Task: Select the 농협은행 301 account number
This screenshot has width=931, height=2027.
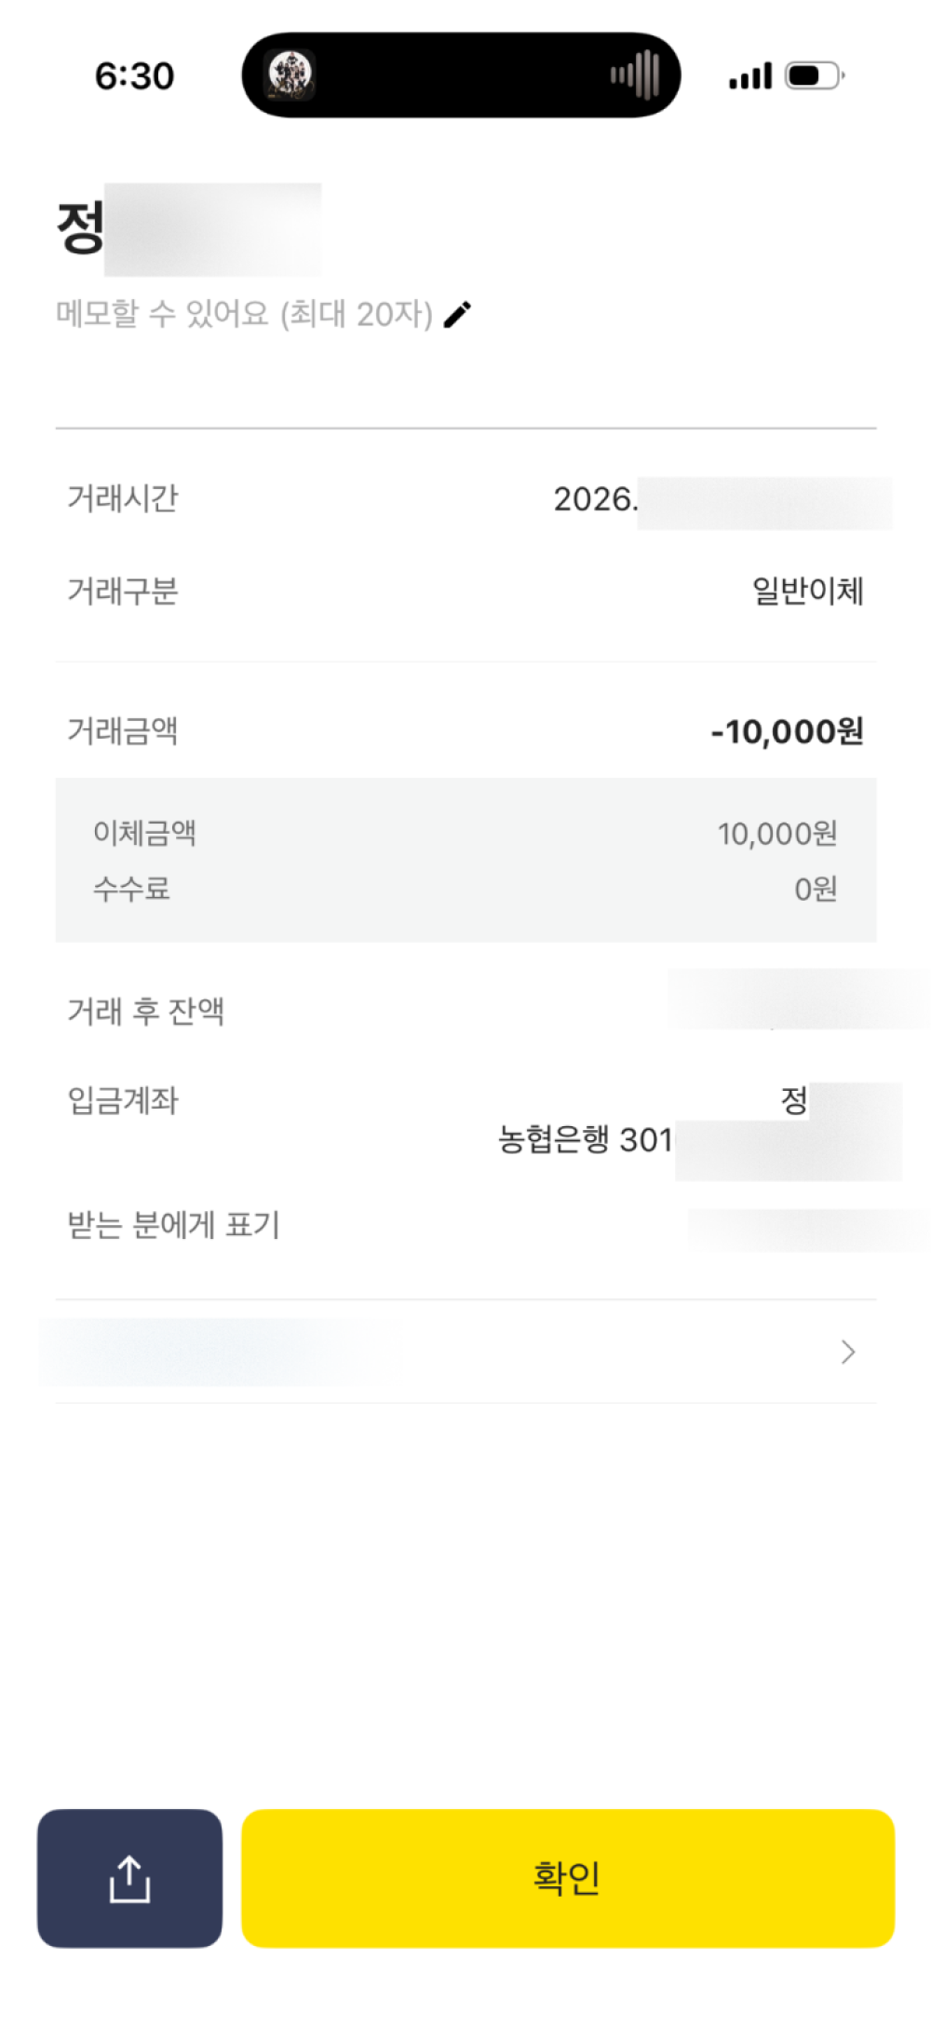Action: pyautogui.click(x=586, y=1139)
